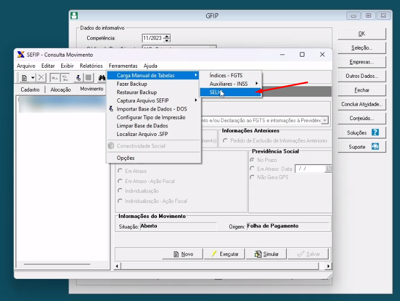Choose Fazer Backup menu item

tap(153, 84)
